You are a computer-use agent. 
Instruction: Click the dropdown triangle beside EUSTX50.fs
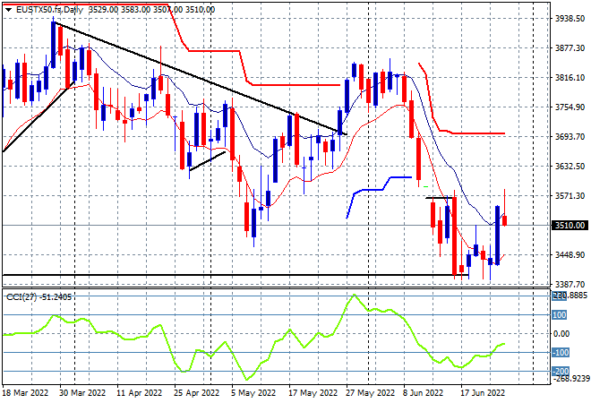point(8,10)
